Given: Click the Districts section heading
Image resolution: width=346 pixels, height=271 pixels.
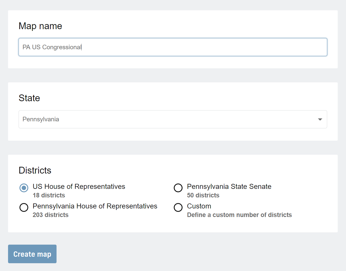Looking at the screenshot, I should [x=35, y=170].
